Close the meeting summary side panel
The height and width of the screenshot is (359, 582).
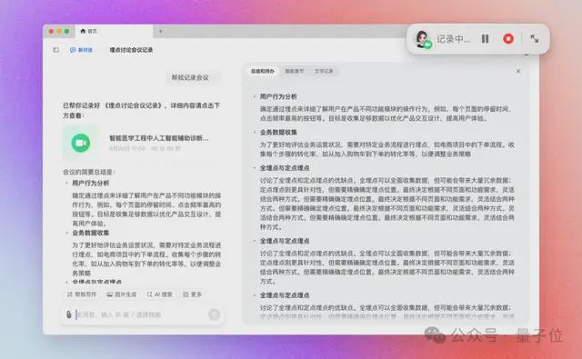518,71
